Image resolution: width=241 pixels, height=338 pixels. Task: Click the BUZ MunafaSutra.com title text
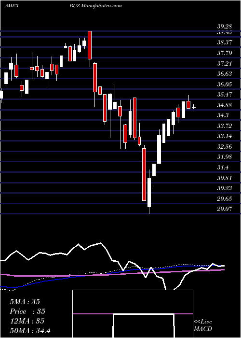click(x=96, y=6)
